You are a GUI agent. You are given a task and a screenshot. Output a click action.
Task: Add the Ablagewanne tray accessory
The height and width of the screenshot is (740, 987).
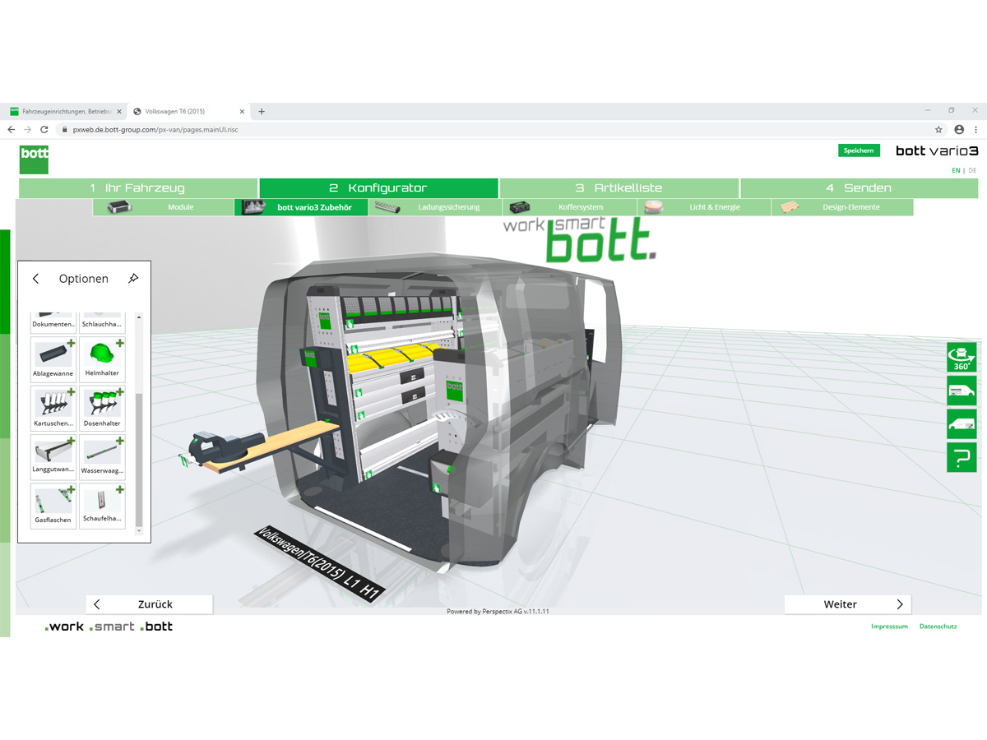[53, 358]
